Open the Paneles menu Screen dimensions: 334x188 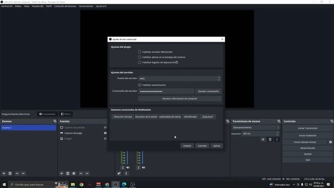(38, 6)
